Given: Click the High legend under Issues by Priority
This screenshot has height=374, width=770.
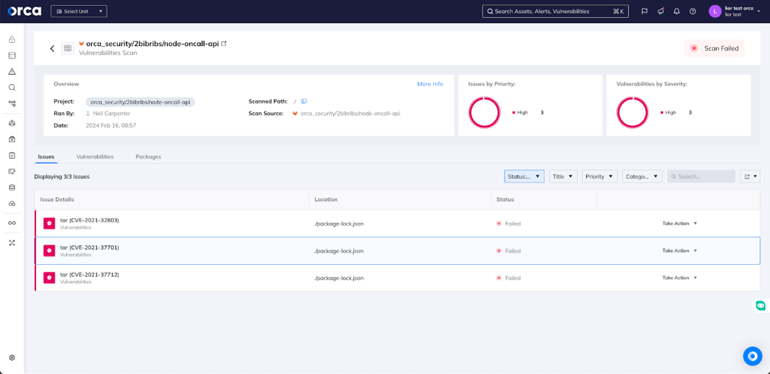Looking at the screenshot, I should pyautogui.click(x=523, y=112).
